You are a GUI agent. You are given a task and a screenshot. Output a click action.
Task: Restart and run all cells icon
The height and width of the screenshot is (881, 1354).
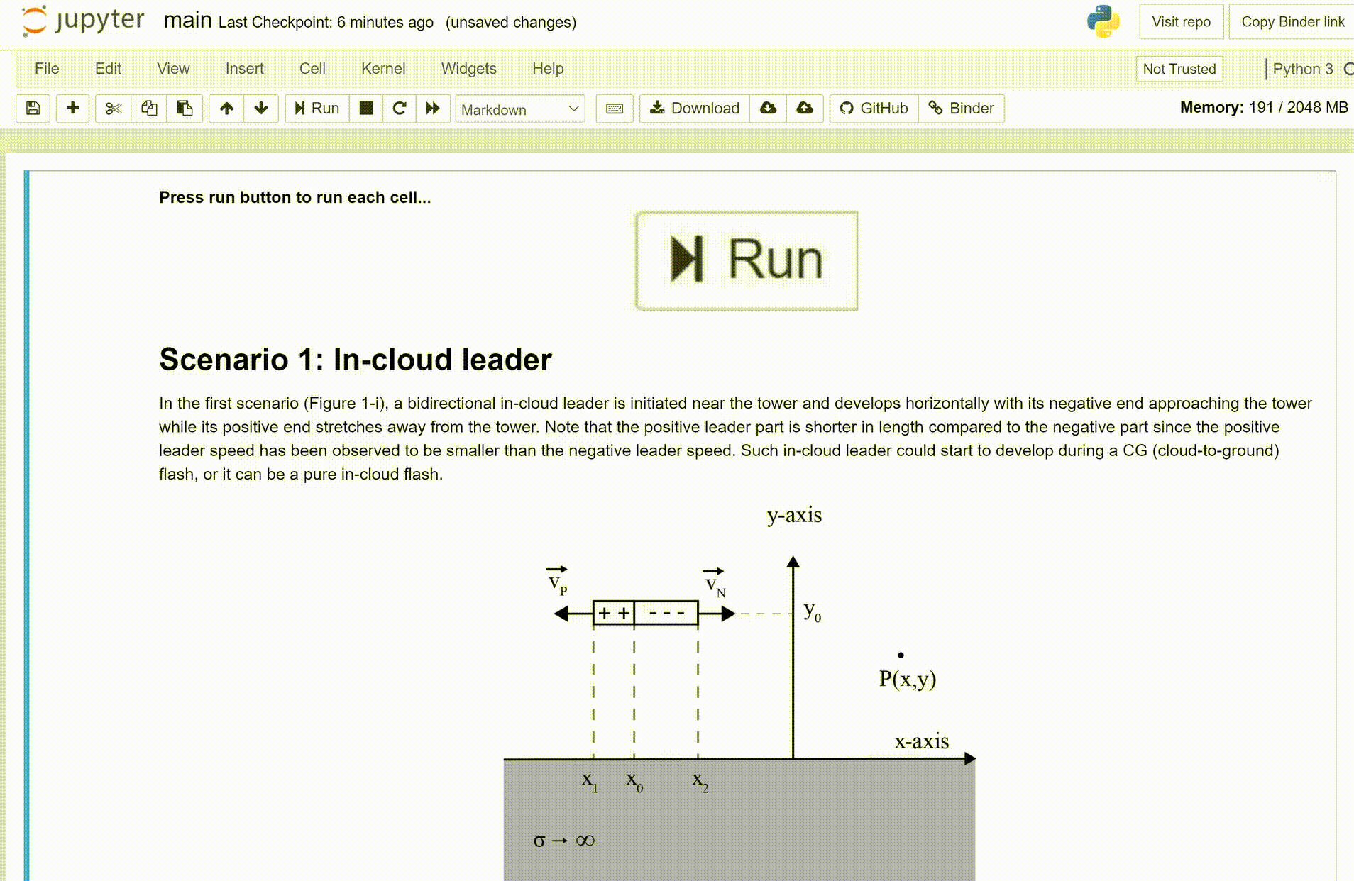[x=433, y=109]
